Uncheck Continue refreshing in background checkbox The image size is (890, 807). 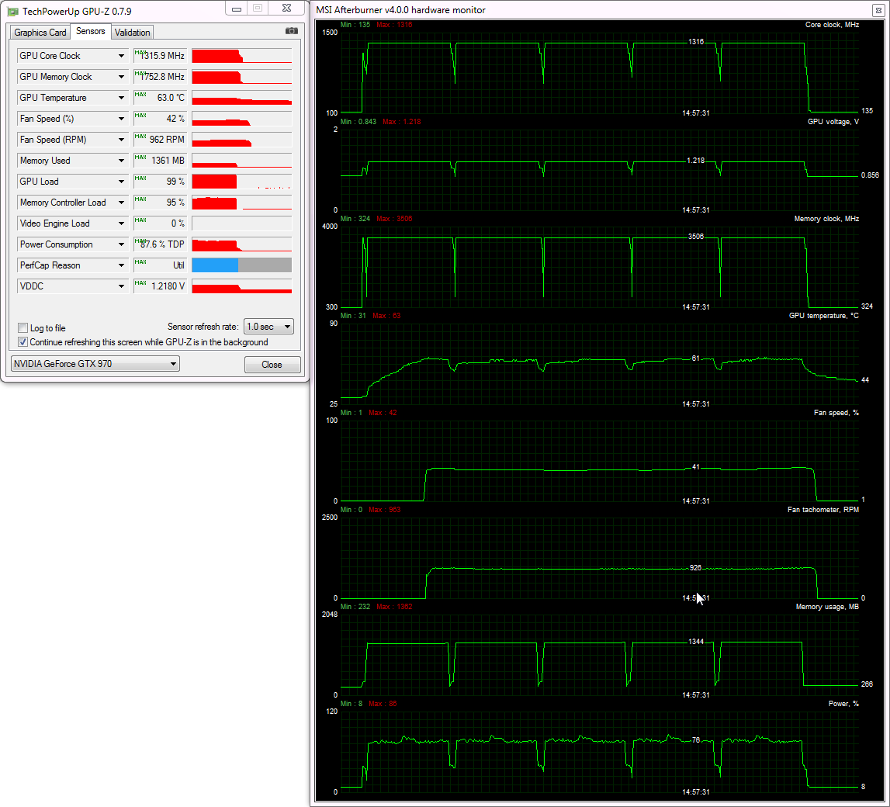coord(23,342)
